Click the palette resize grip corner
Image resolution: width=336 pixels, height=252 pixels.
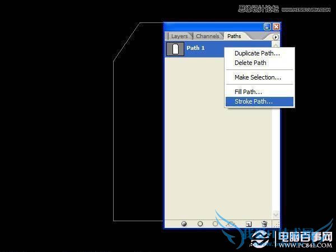(276, 224)
